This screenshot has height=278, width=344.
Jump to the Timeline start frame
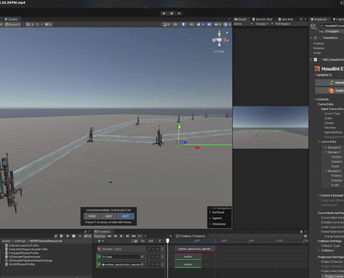[109, 236]
